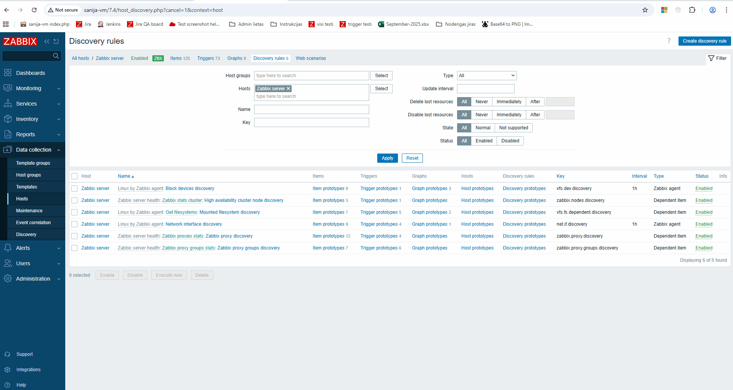
Task: Expand Users menu chevron
Action: 59,264
